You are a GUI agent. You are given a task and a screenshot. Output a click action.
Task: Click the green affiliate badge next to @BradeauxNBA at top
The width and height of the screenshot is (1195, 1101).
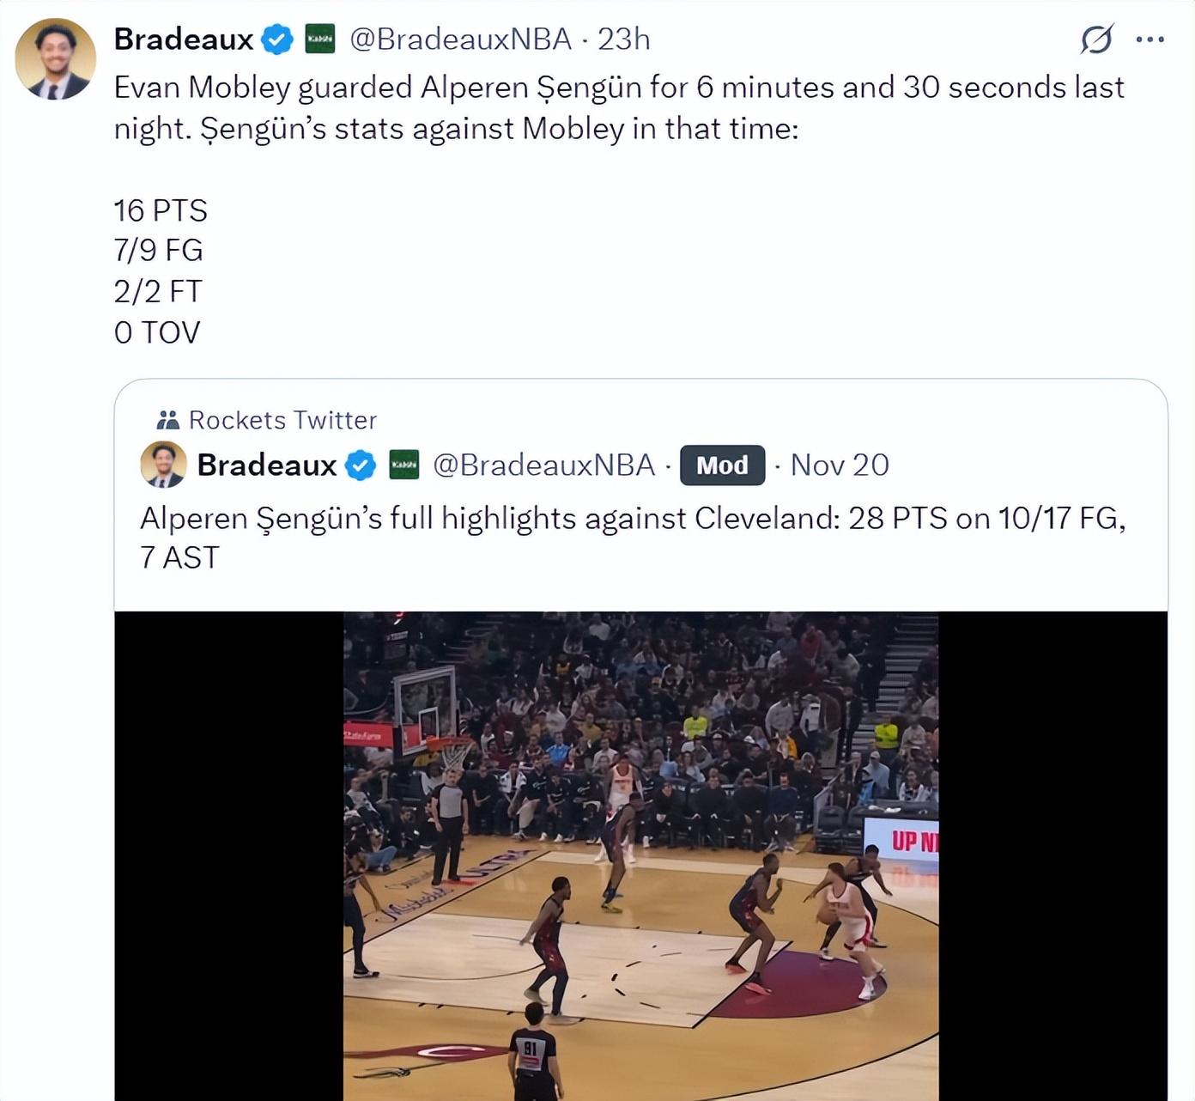tap(320, 40)
